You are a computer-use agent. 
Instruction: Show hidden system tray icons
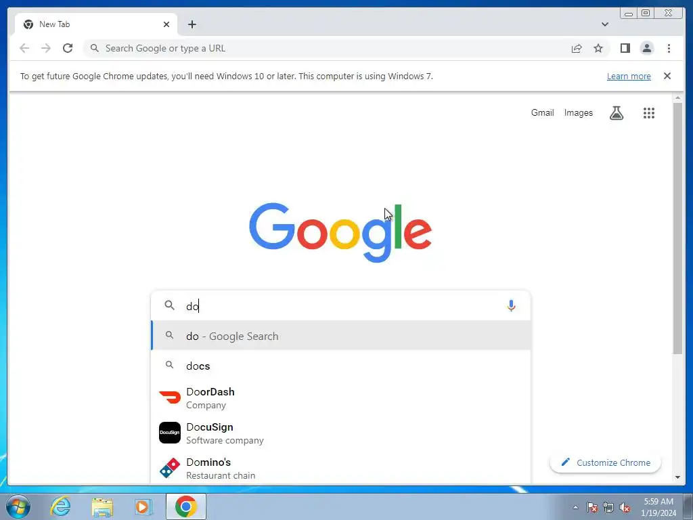pyautogui.click(x=575, y=507)
